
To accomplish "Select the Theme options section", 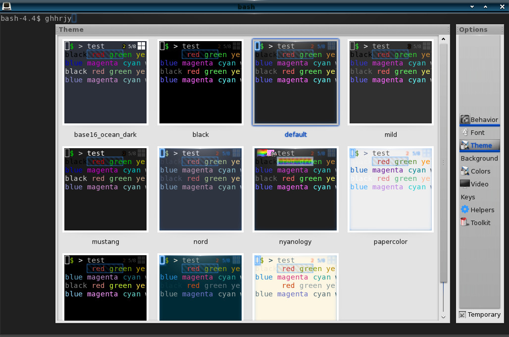I will pyautogui.click(x=479, y=145).
